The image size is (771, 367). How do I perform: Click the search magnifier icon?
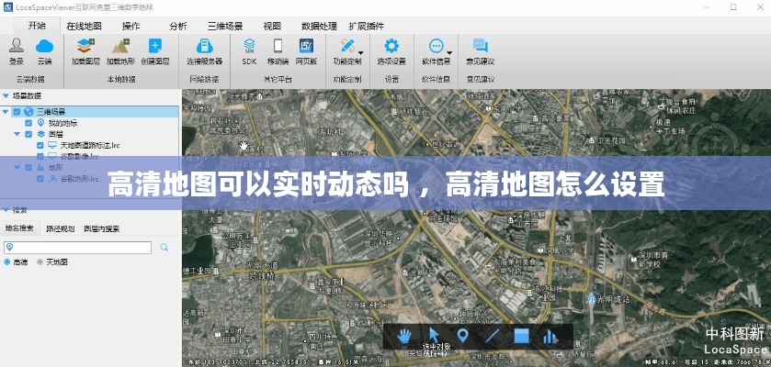coord(164,248)
